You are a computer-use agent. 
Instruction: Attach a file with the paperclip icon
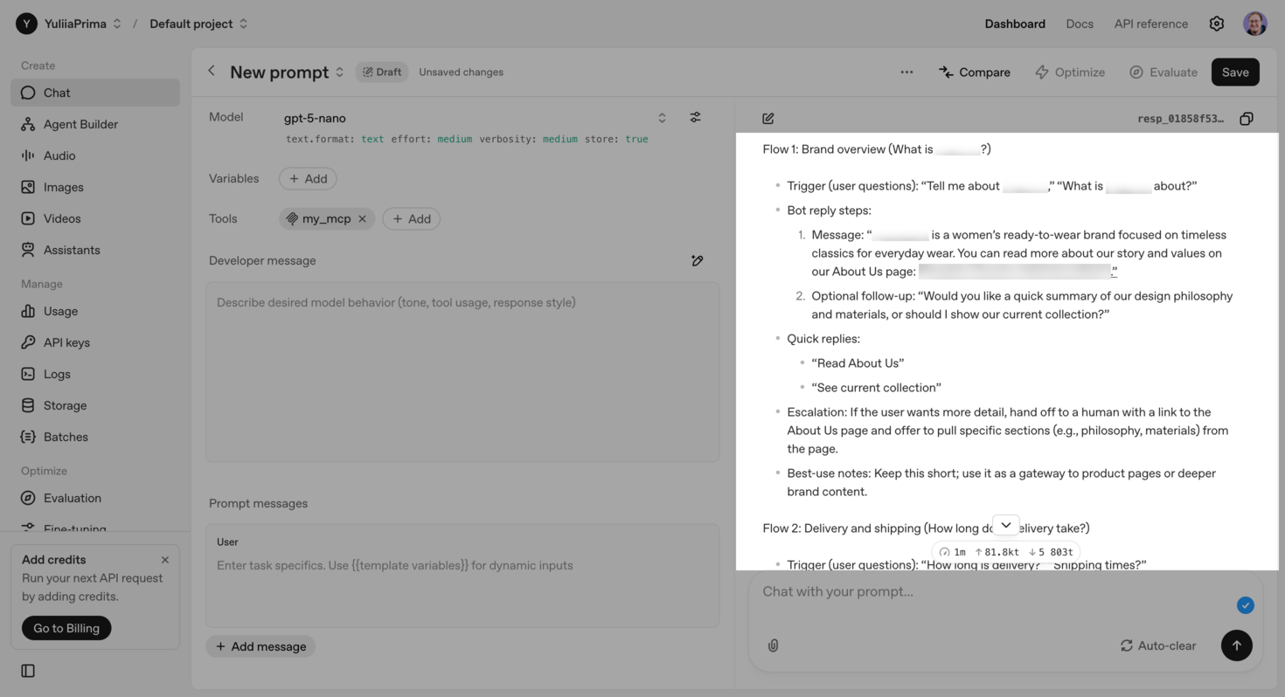[773, 645]
